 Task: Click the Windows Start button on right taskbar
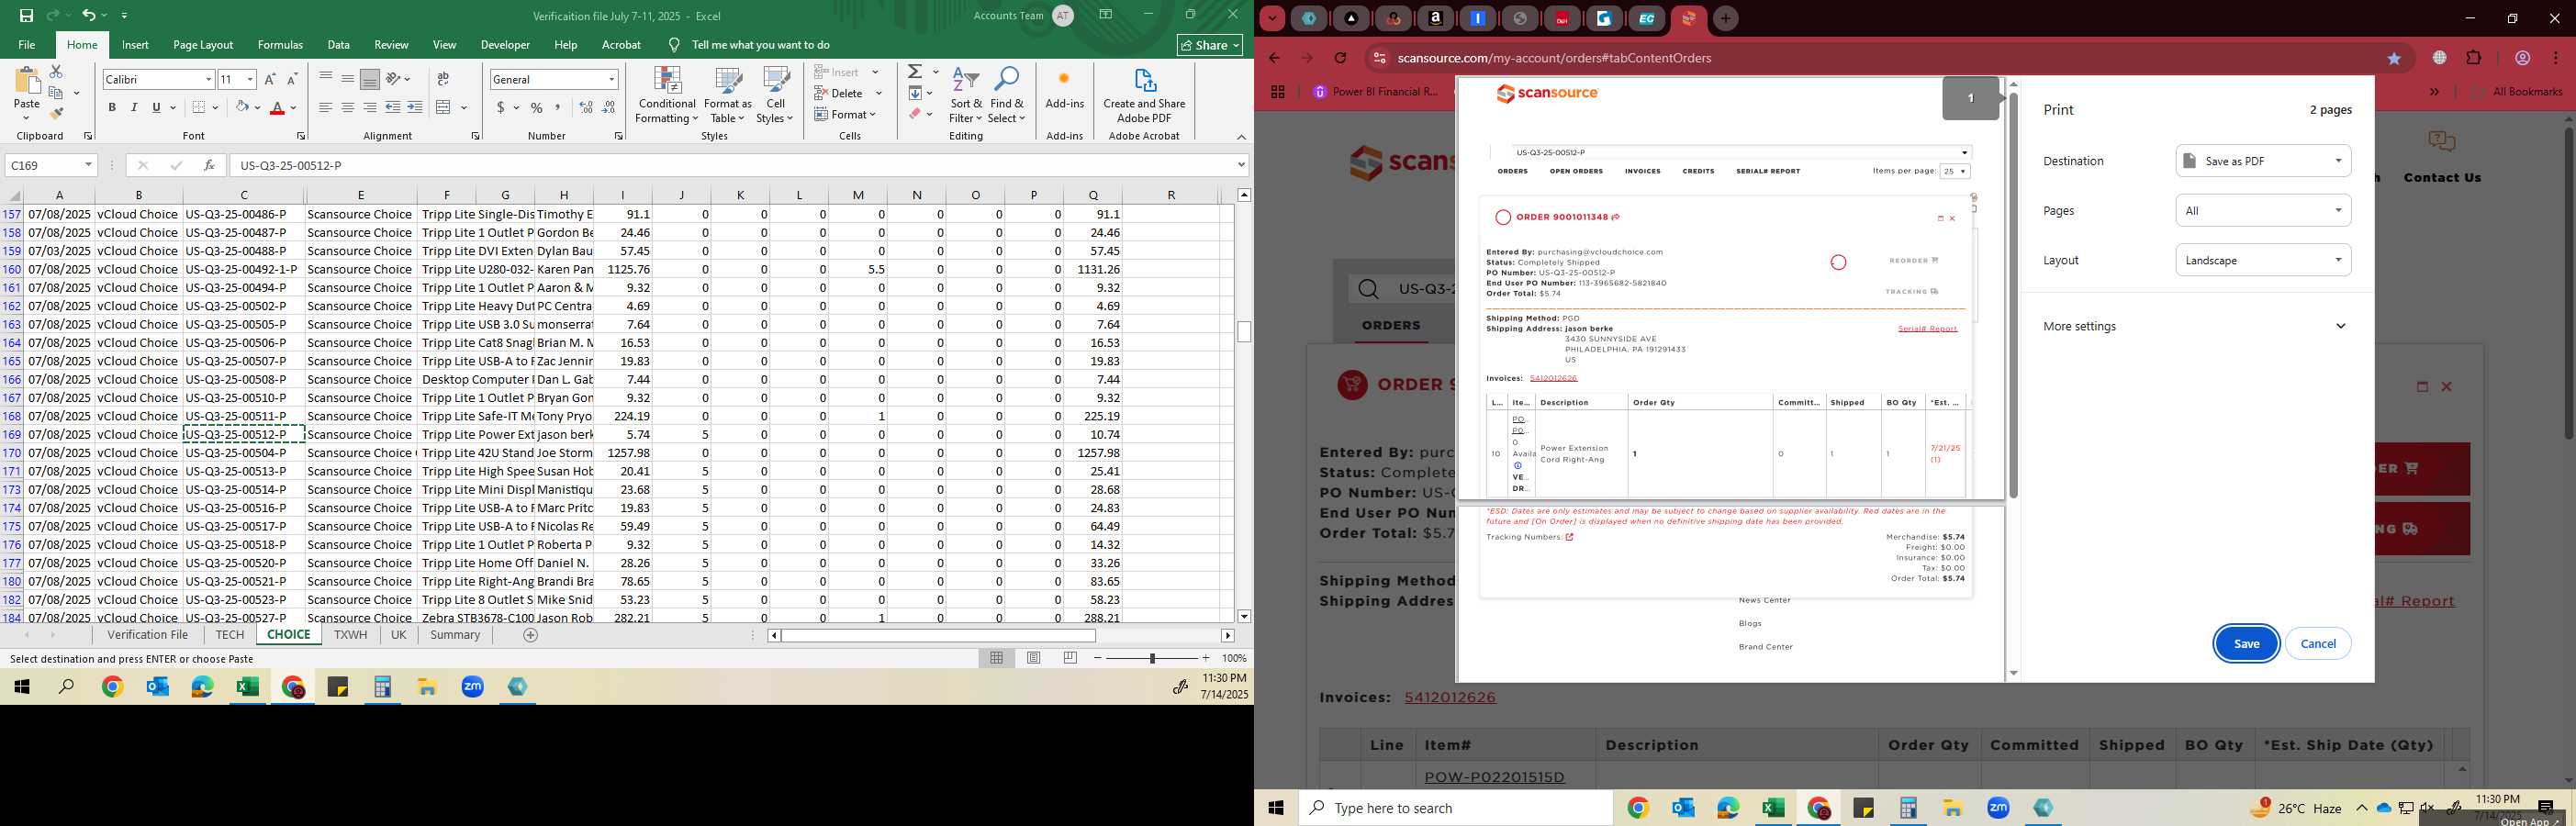(x=1276, y=808)
